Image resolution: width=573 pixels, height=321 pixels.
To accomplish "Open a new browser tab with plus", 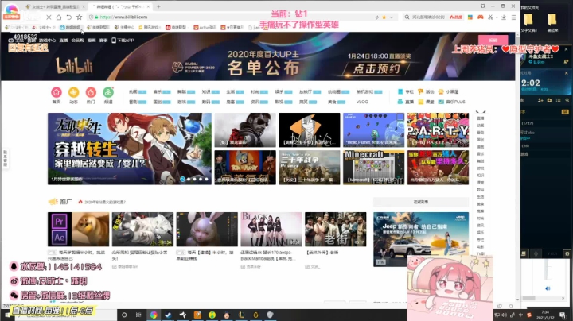I will point(158,6).
